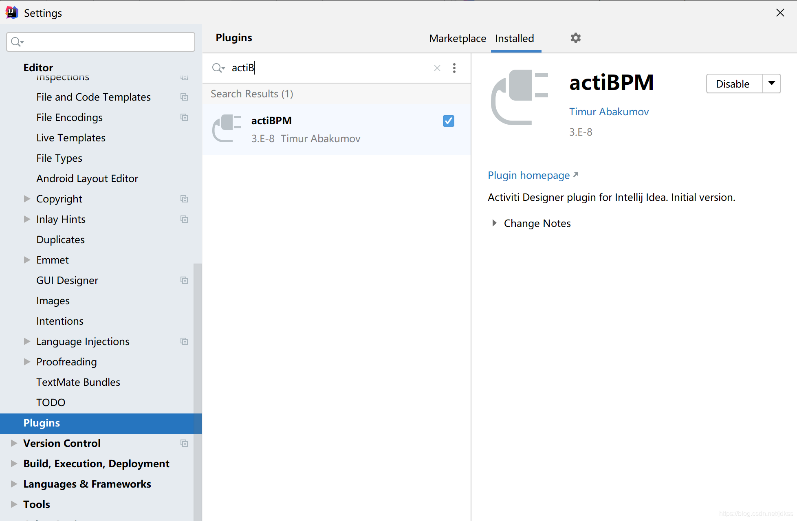Click large actiBPM plug icon
The width and height of the screenshot is (797, 521).
pyautogui.click(x=519, y=97)
